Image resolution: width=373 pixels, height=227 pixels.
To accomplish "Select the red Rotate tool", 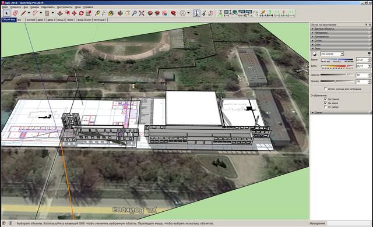I will coord(82,13).
